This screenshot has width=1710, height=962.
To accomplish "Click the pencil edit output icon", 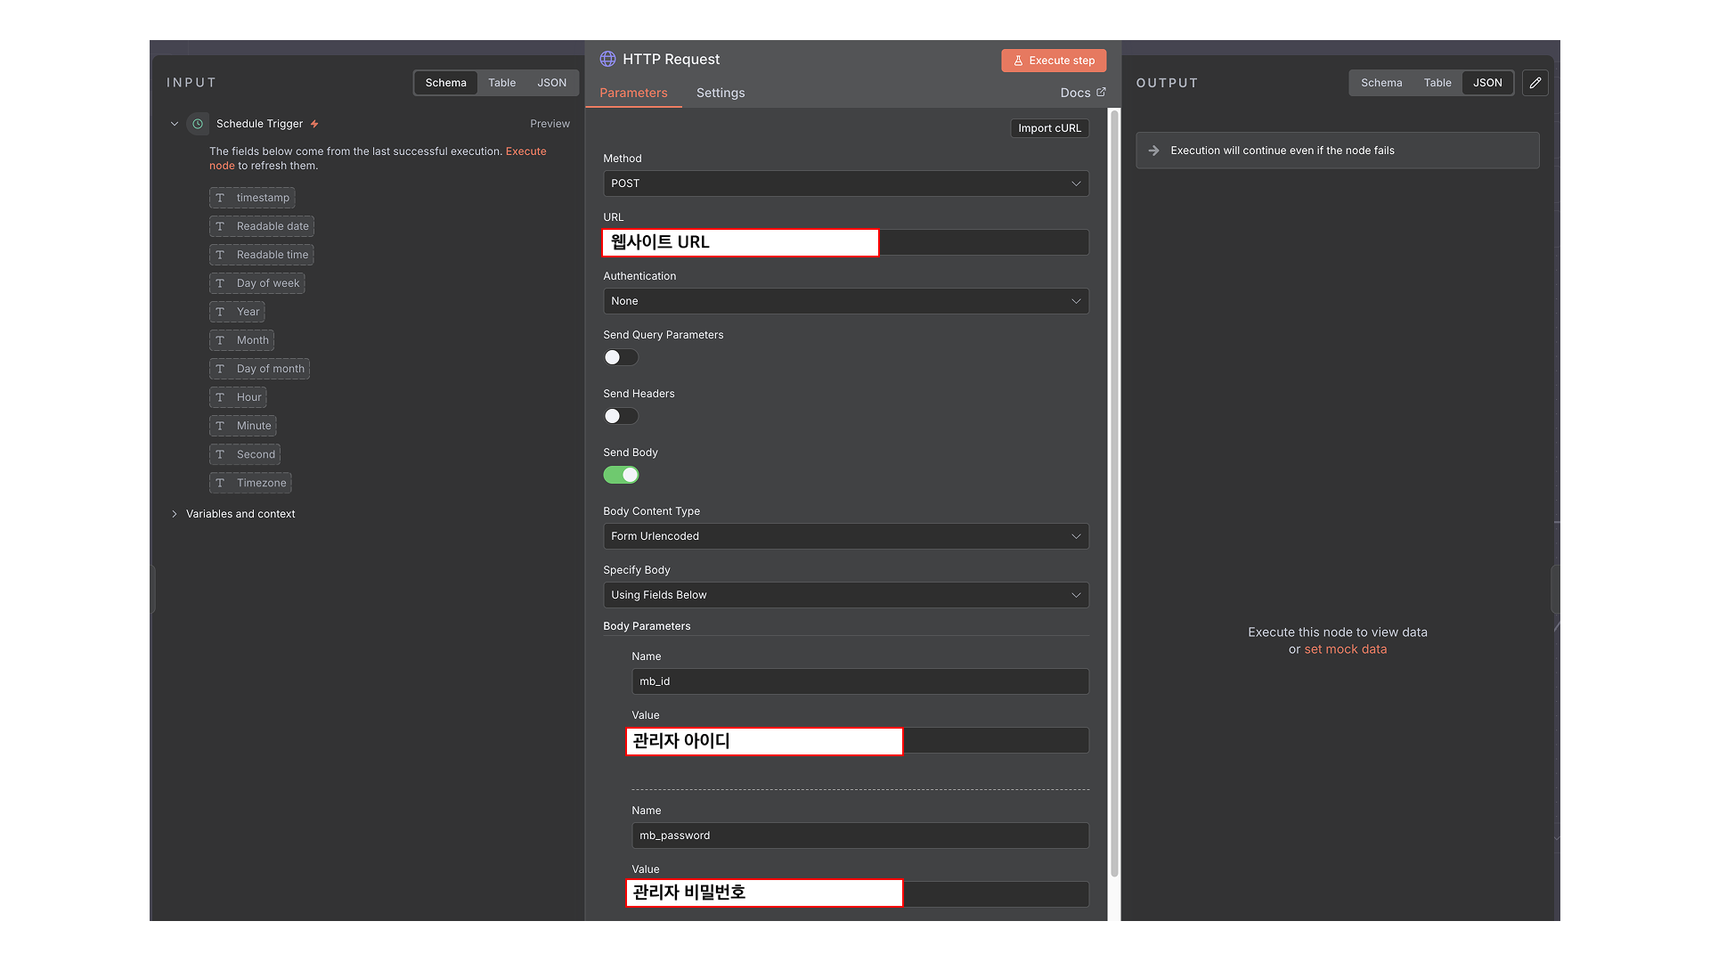I will click(x=1535, y=83).
